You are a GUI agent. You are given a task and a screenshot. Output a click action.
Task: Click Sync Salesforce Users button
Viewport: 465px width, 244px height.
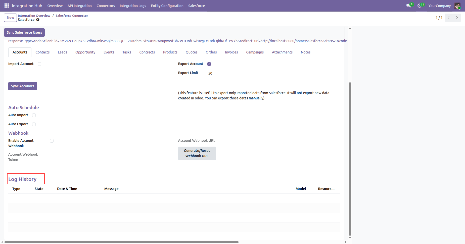[24, 32]
